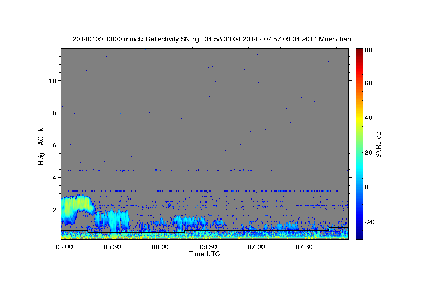Click the height axis label 4
Image resolution: width=431 pixels, height=287 pixels.
[55, 177]
